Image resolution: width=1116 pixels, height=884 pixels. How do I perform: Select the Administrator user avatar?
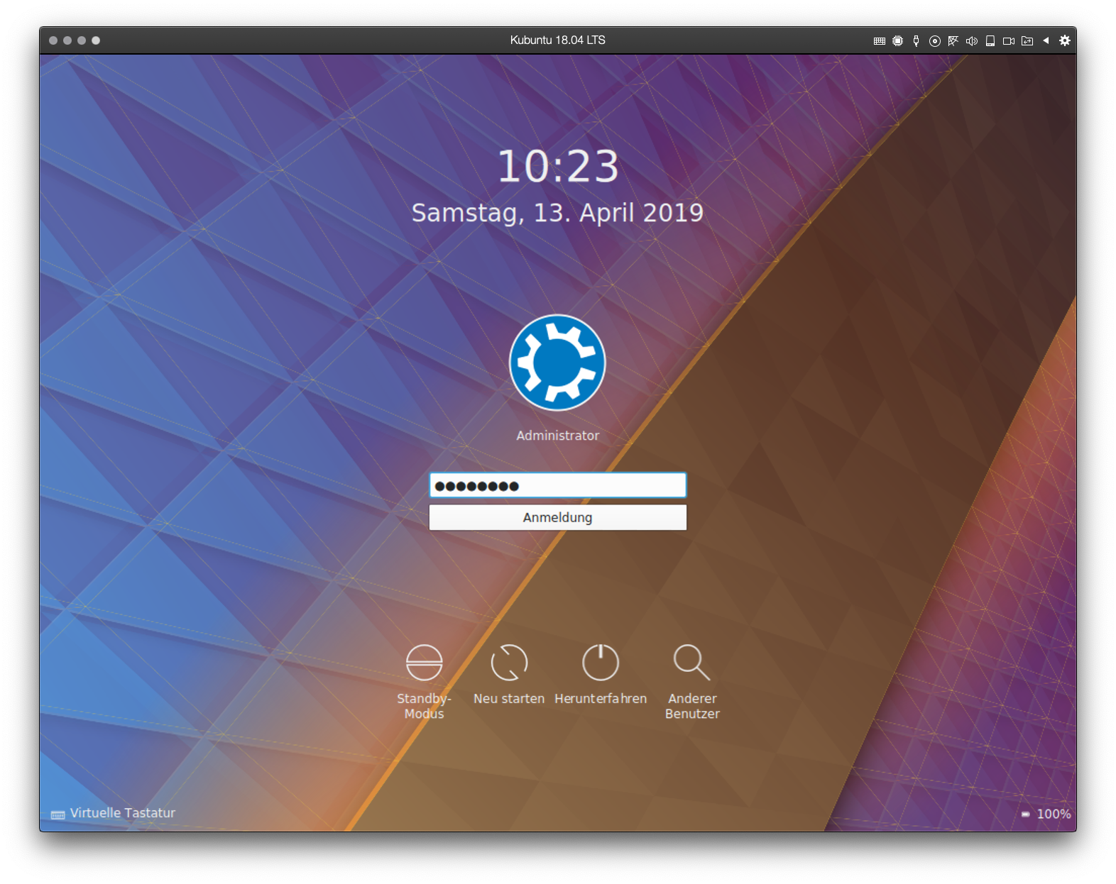pyautogui.click(x=557, y=363)
